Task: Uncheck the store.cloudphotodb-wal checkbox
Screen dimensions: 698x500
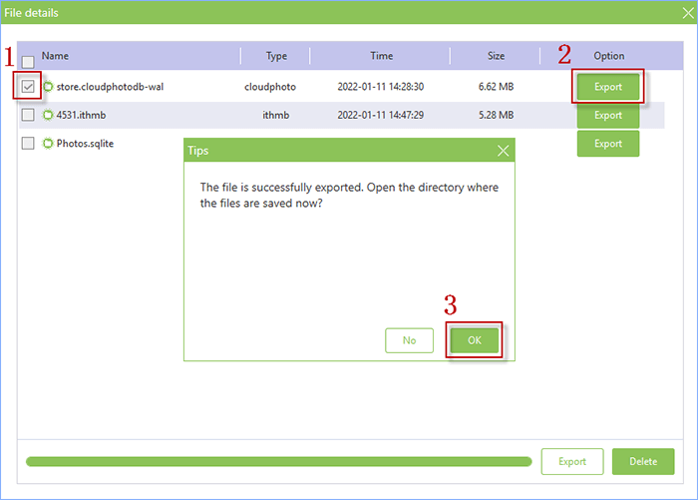Action: (x=28, y=86)
